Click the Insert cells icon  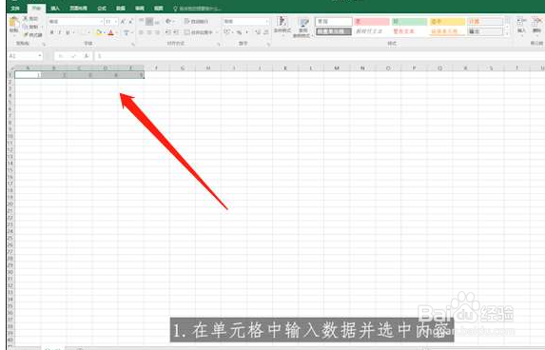coord(521,22)
